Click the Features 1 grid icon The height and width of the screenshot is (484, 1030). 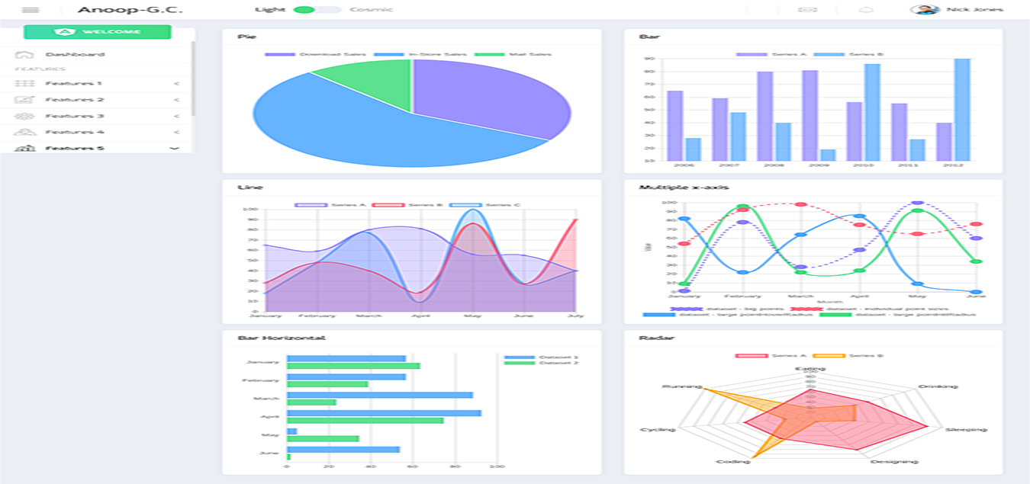click(24, 84)
